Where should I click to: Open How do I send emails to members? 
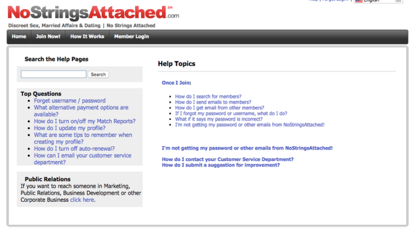213,102
